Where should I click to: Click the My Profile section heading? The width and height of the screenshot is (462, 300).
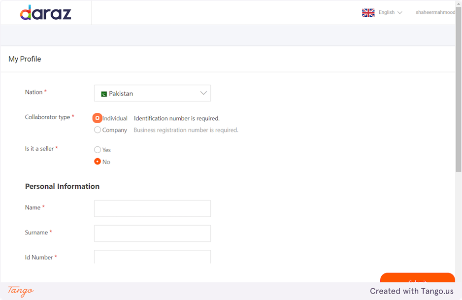coord(25,59)
